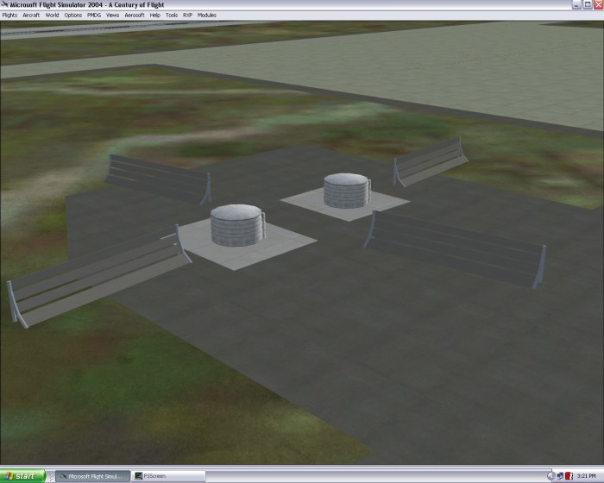Click the airplane icon in the title bar
The height and width of the screenshot is (483, 604).
[5, 5]
